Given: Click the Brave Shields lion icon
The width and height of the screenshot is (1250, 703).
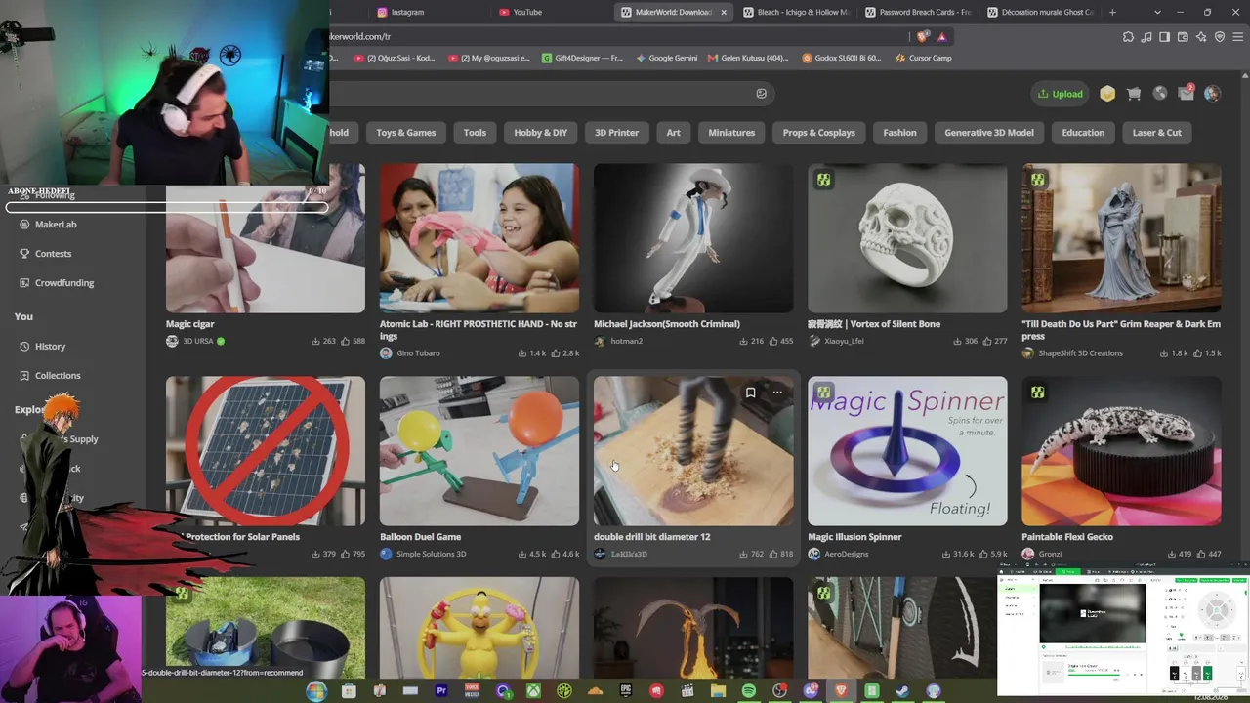Looking at the screenshot, I should point(924,37).
